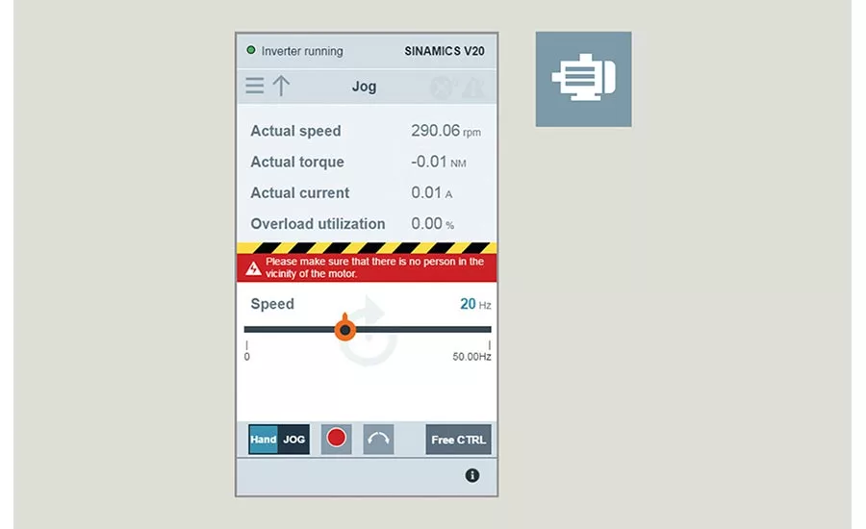This screenshot has width=866, height=529.
Task: Click the 20 Hz speed setpoint value
Action: (x=469, y=304)
